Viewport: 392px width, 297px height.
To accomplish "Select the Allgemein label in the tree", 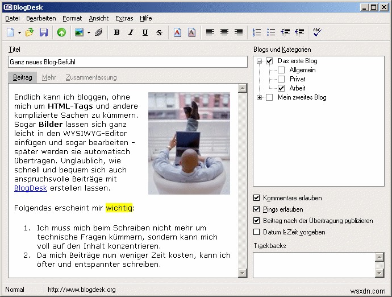I will point(302,70).
